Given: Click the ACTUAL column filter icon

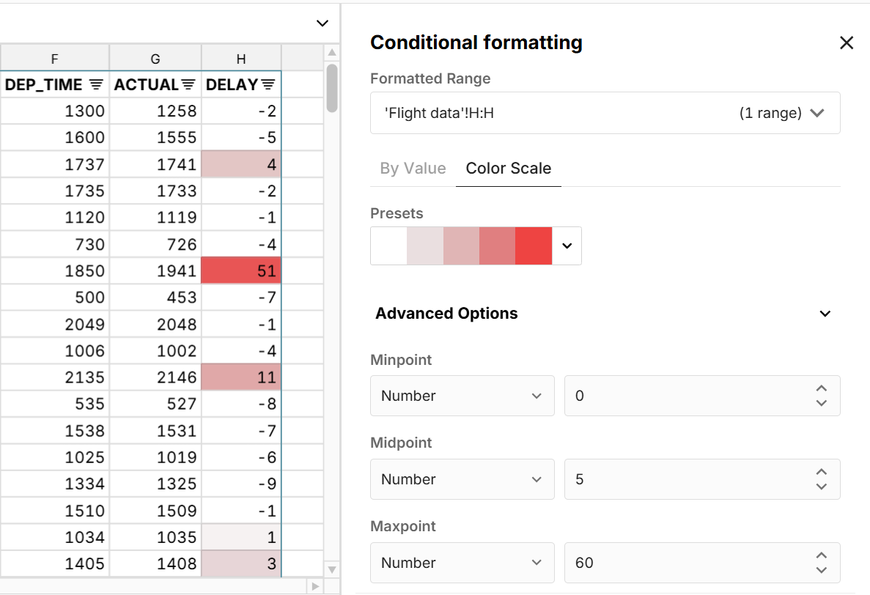Looking at the screenshot, I should (188, 85).
